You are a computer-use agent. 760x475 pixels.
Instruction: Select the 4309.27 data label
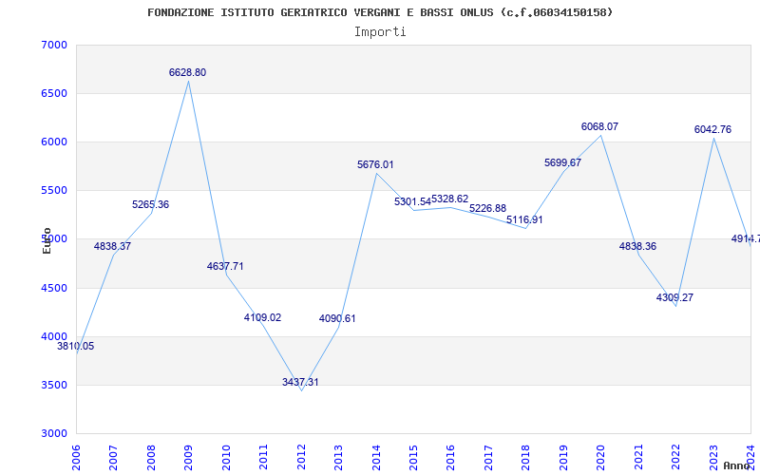(674, 297)
